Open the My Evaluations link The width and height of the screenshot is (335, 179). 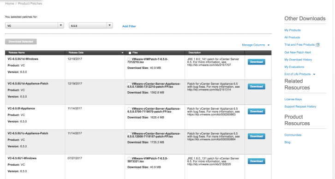click(x=294, y=67)
